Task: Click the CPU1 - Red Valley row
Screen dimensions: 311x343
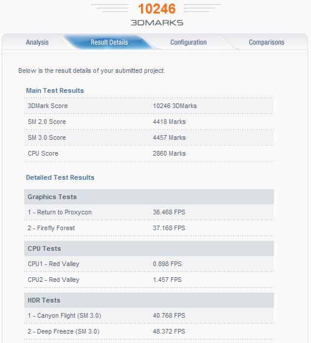Action: (x=149, y=264)
